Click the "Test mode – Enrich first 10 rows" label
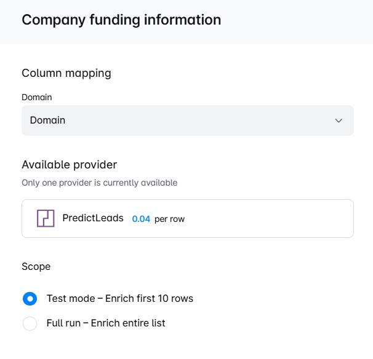373x359 pixels. click(120, 298)
